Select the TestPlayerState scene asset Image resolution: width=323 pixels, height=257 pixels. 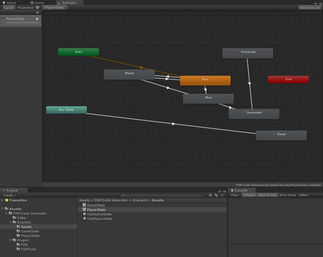[99, 219]
